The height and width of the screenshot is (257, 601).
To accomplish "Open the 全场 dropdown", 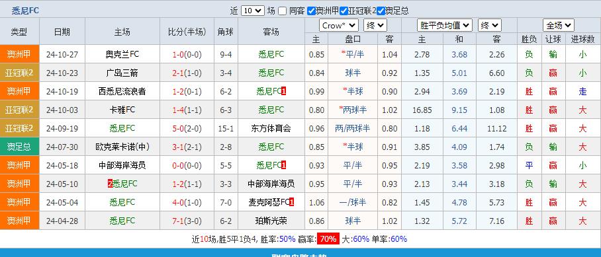I will coord(559,26).
